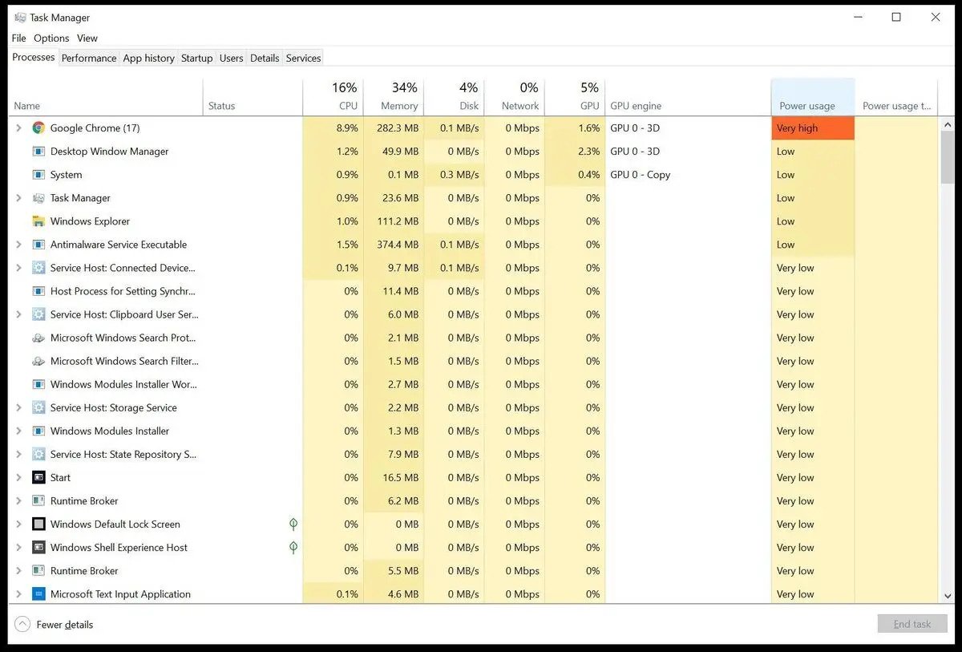The image size is (962, 652).
Task: Click the Google Chrome process icon
Action: click(38, 128)
